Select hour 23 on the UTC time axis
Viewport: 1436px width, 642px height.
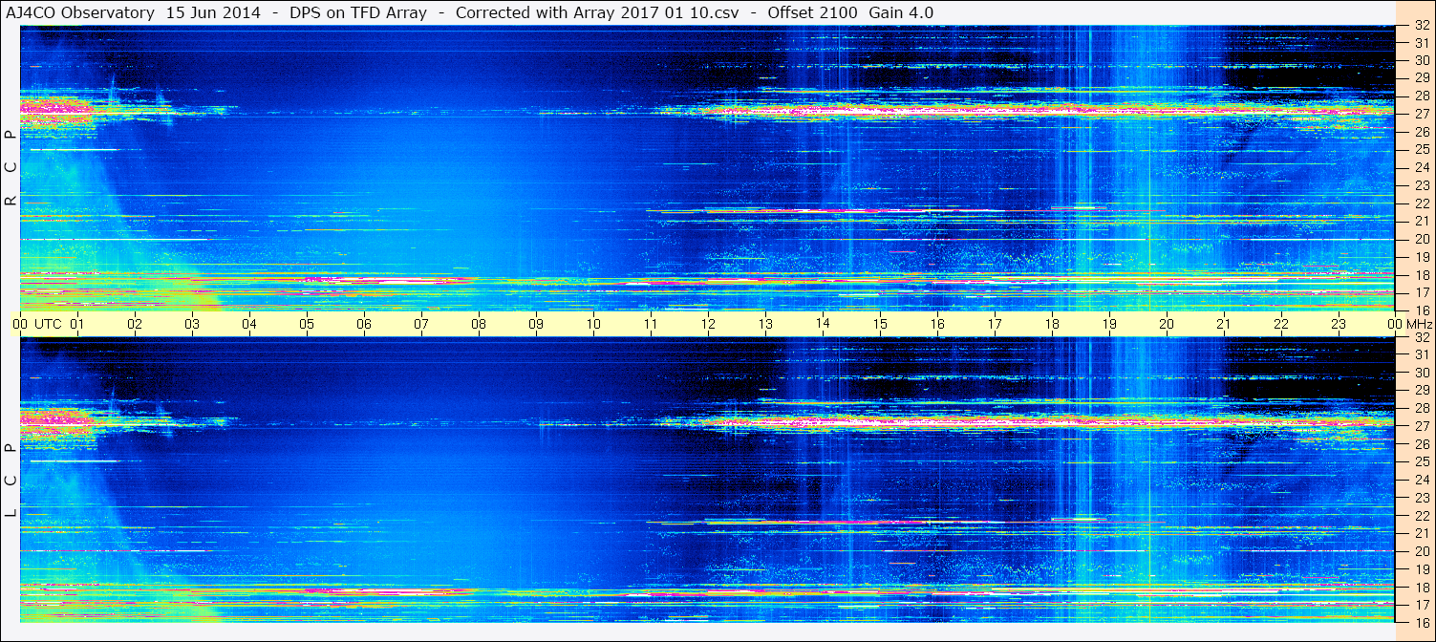point(1339,324)
